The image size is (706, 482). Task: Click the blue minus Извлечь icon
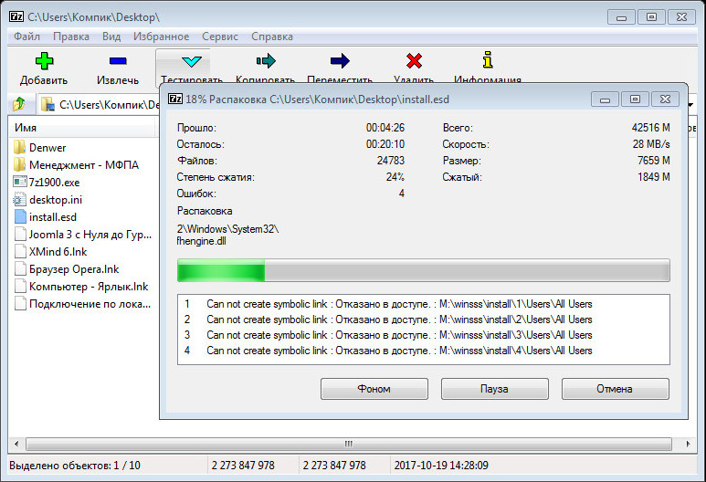coord(118,61)
